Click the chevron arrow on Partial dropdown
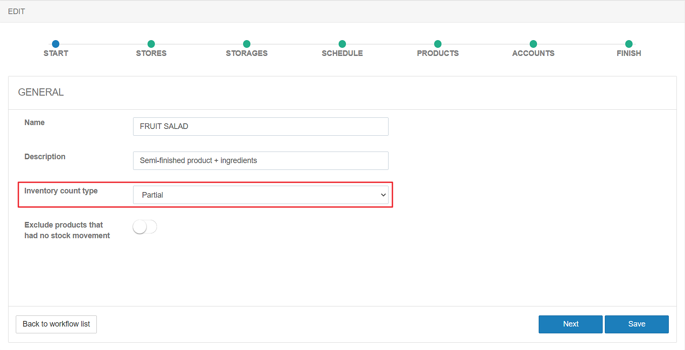The width and height of the screenshot is (685, 350). pyautogui.click(x=383, y=195)
